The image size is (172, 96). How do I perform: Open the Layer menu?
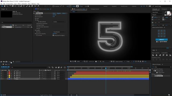[15, 4]
